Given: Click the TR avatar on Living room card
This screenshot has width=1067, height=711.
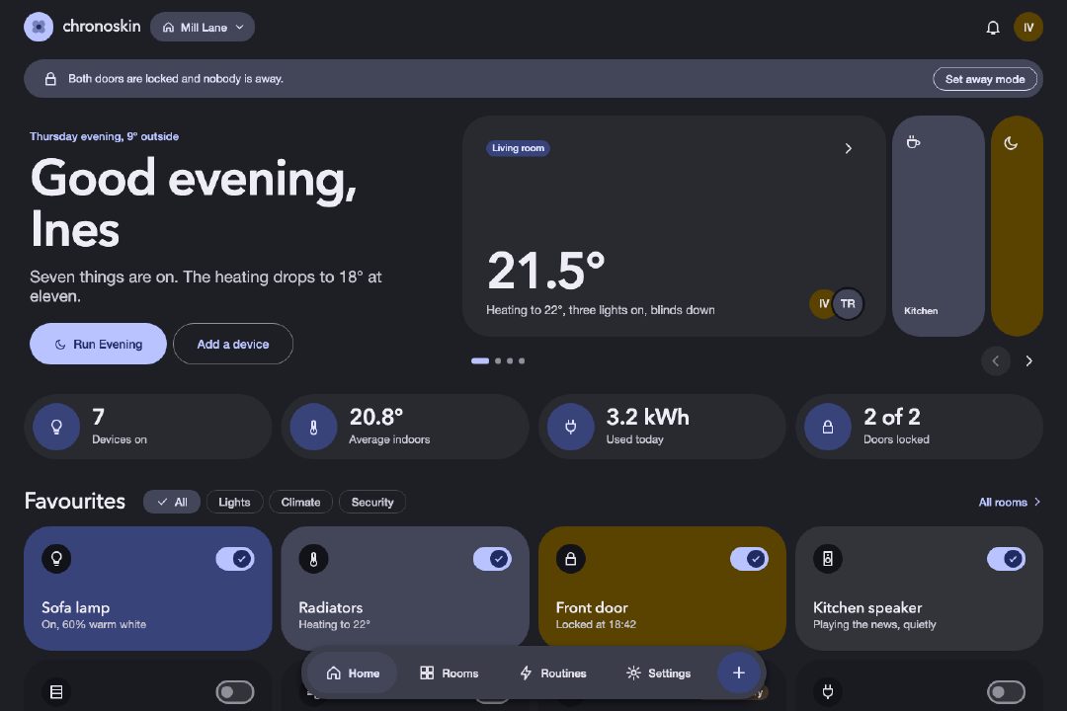Looking at the screenshot, I should click(x=848, y=303).
